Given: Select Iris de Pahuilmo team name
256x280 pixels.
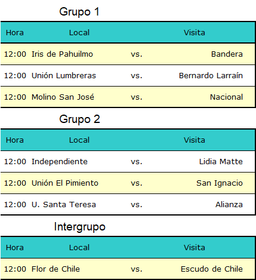Looking at the screenshot, I should (62, 54).
